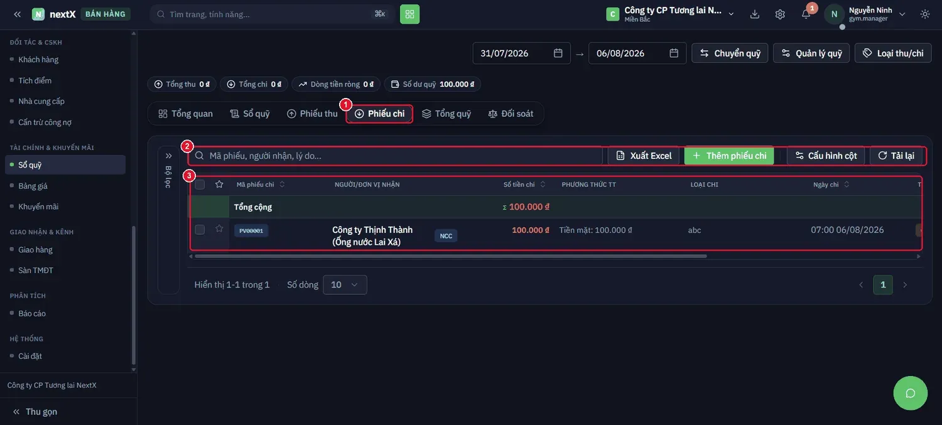
Task: Click the Chuyển quỹ button
Action: [730, 53]
